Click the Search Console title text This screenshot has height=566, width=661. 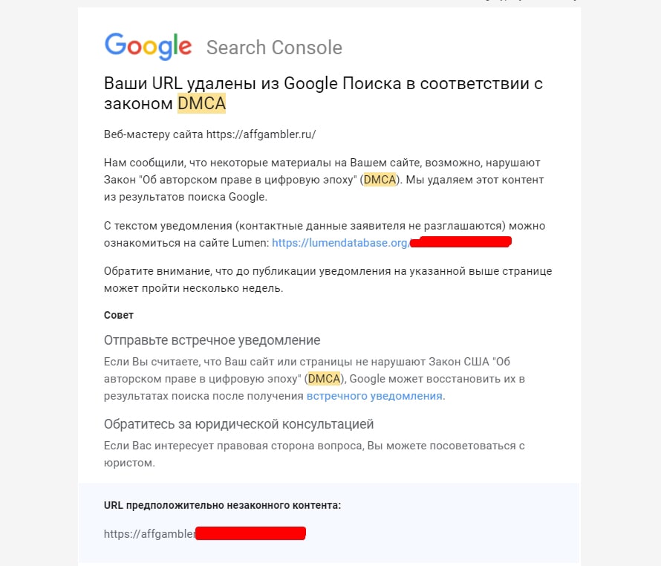[x=274, y=48]
